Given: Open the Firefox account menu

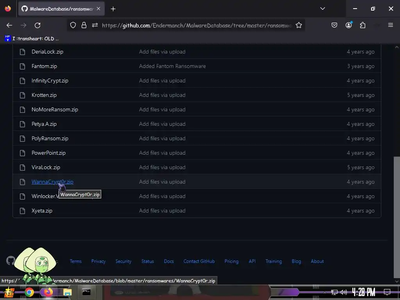Looking at the screenshot, I should [348, 25].
